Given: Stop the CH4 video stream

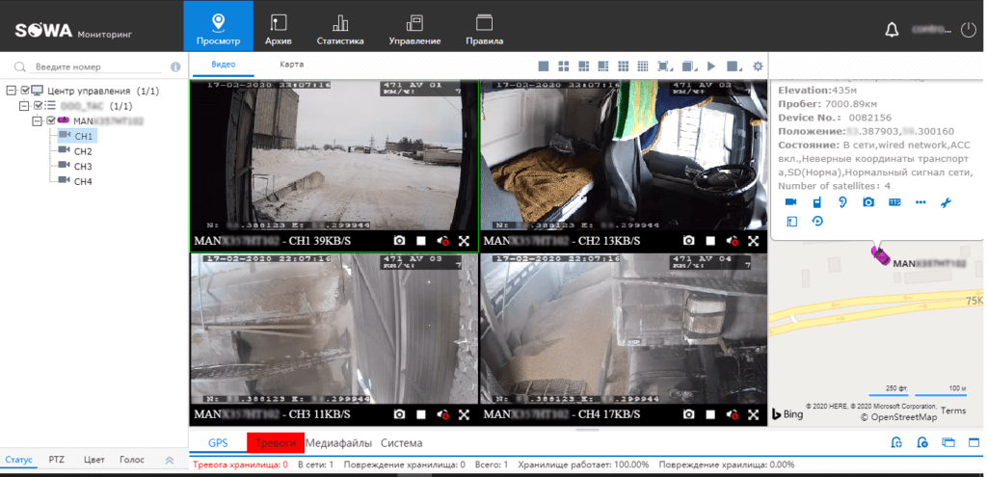Looking at the screenshot, I should [x=710, y=414].
